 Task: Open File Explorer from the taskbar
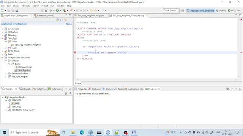point(73,132)
